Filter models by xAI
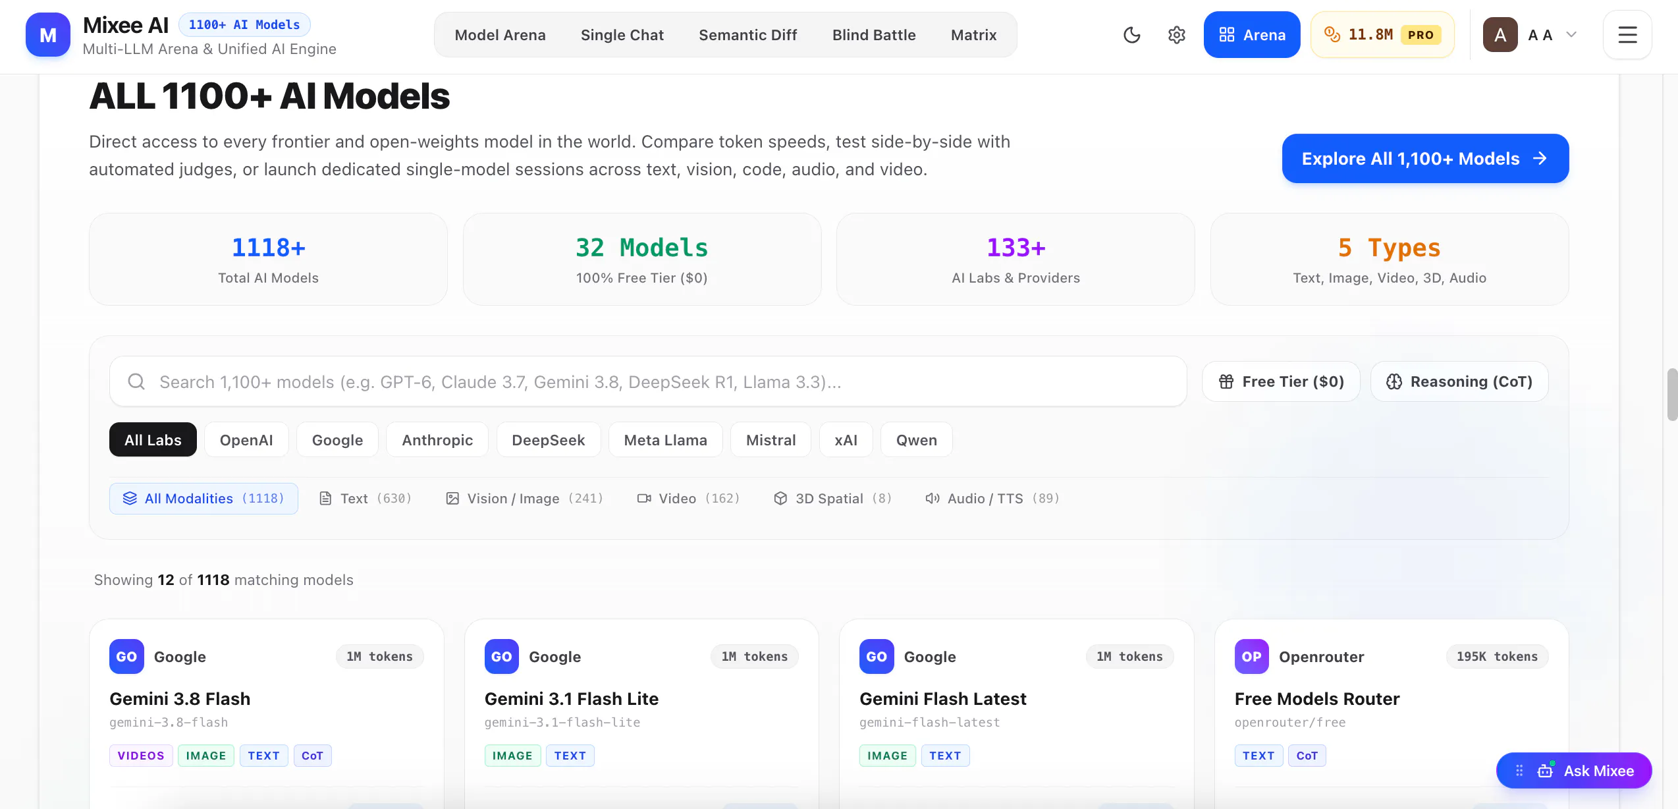The image size is (1678, 809). pyautogui.click(x=846, y=440)
